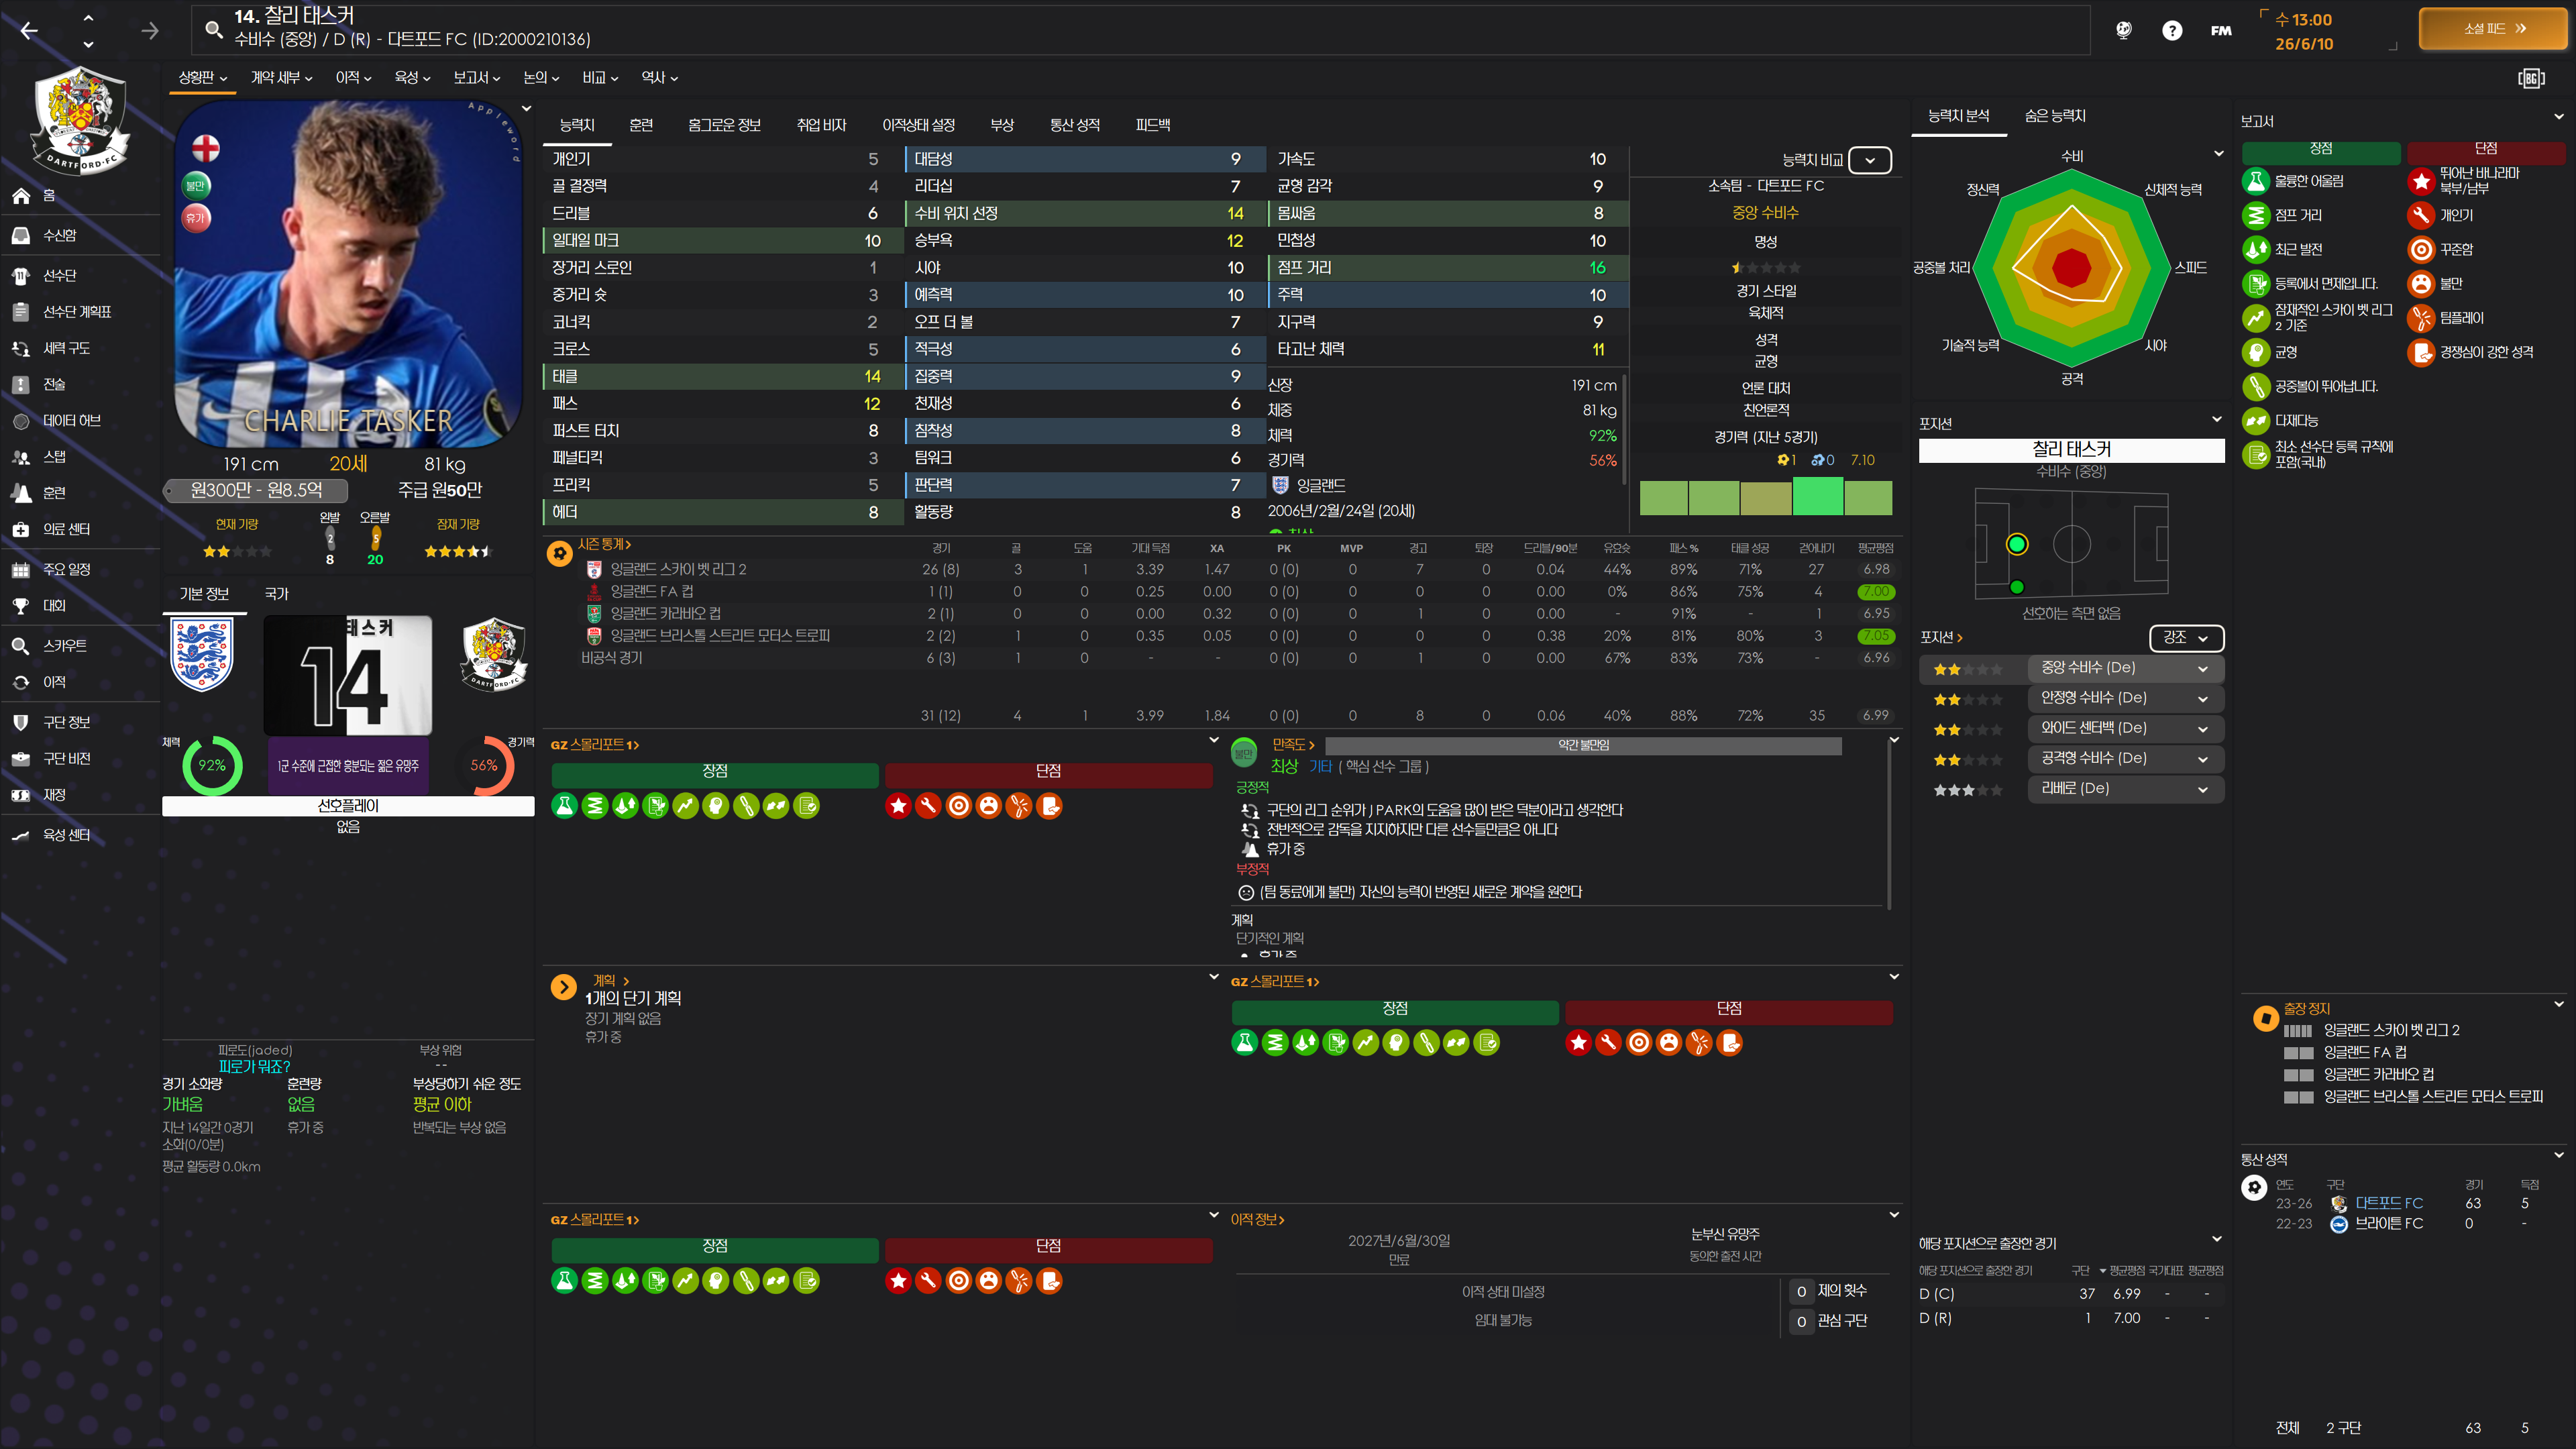This screenshot has height=1449, width=2576.
Task: Click the FM logo icon
Action: (x=2220, y=30)
